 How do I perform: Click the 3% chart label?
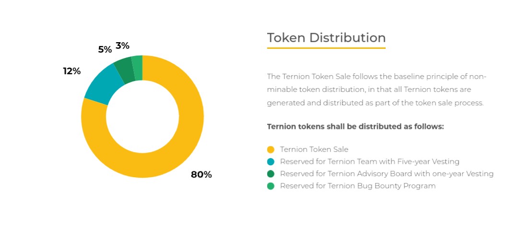click(x=122, y=46)
